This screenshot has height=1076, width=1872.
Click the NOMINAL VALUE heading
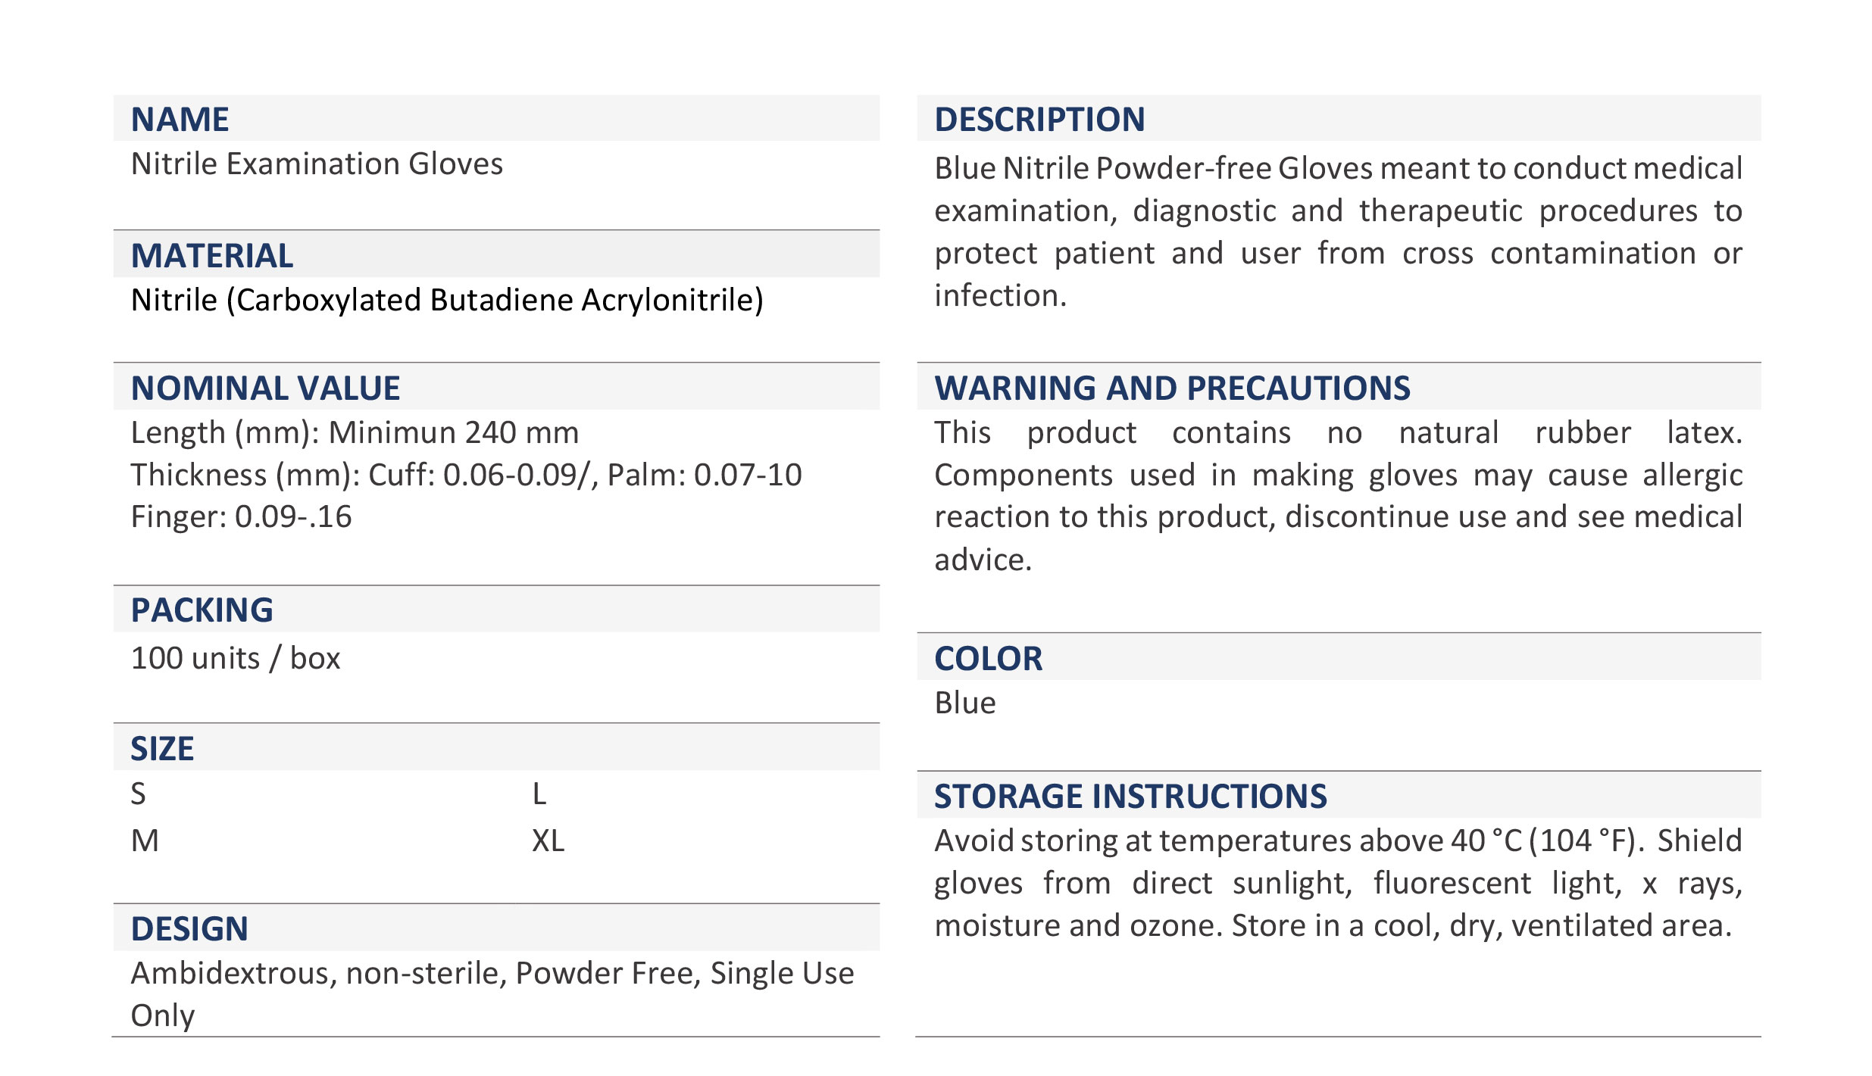(265, 388)
